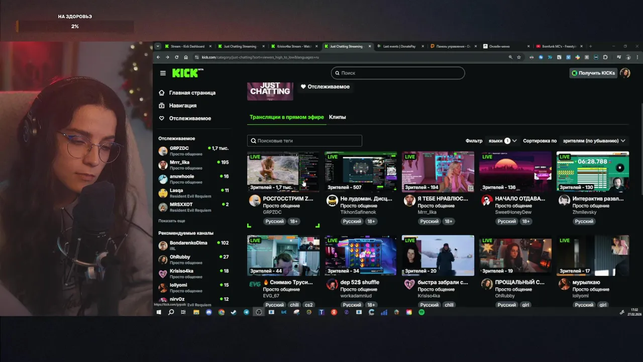Expand followed list with Показать еще
Screen dimensions: 643x362
pos(172,221)
